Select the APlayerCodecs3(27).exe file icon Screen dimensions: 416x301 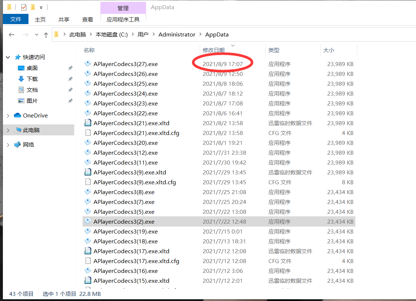click(x=88, y=64)
